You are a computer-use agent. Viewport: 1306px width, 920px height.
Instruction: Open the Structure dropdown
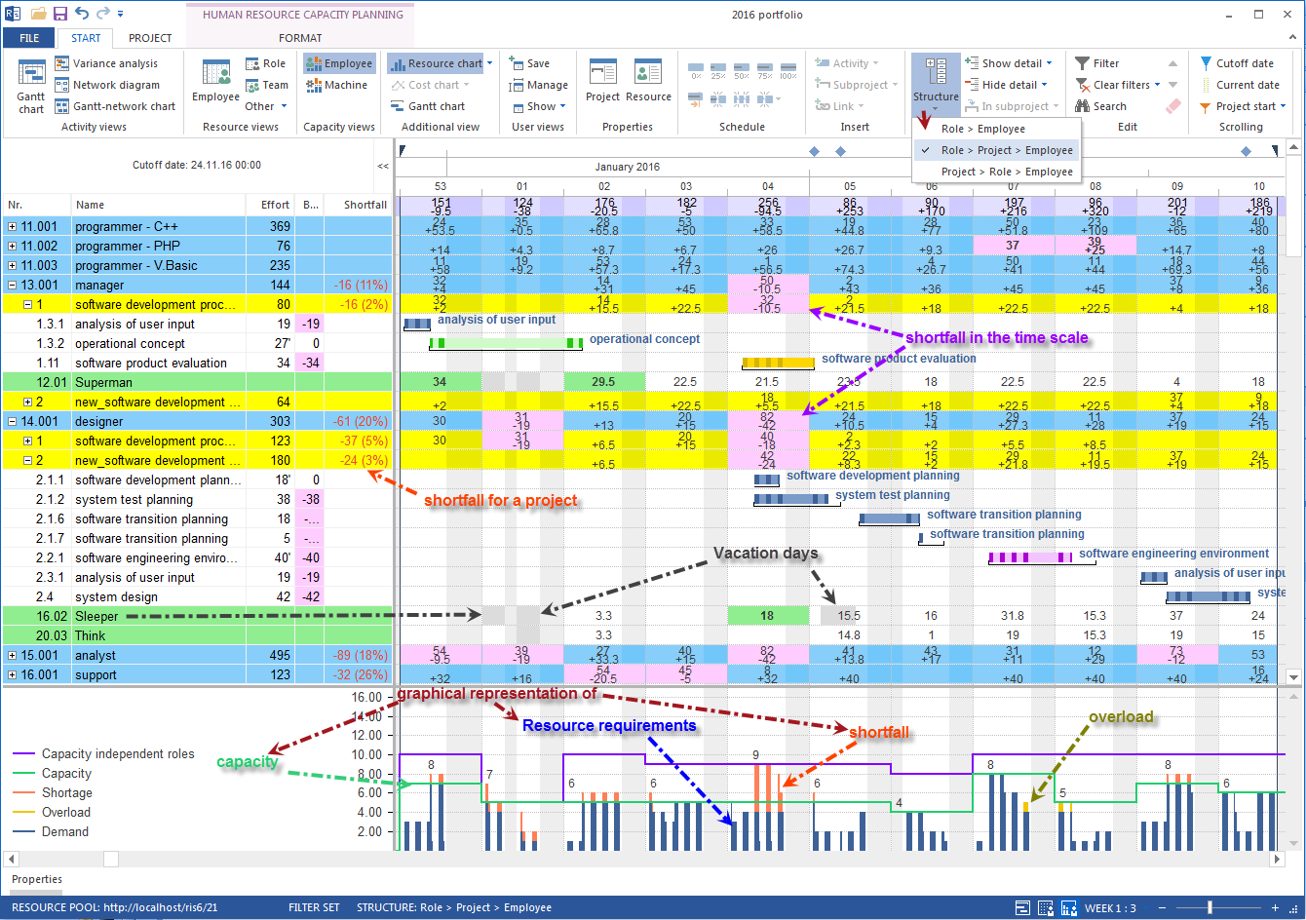point(936,83)
